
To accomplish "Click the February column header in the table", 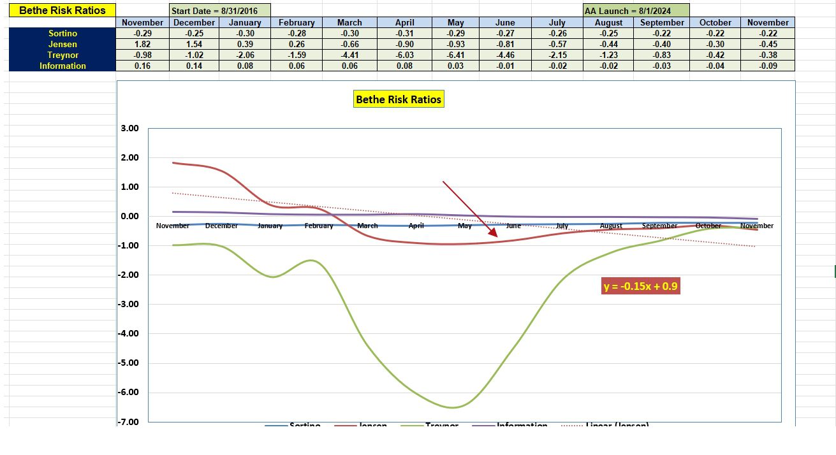I will [x=297, y=22].
